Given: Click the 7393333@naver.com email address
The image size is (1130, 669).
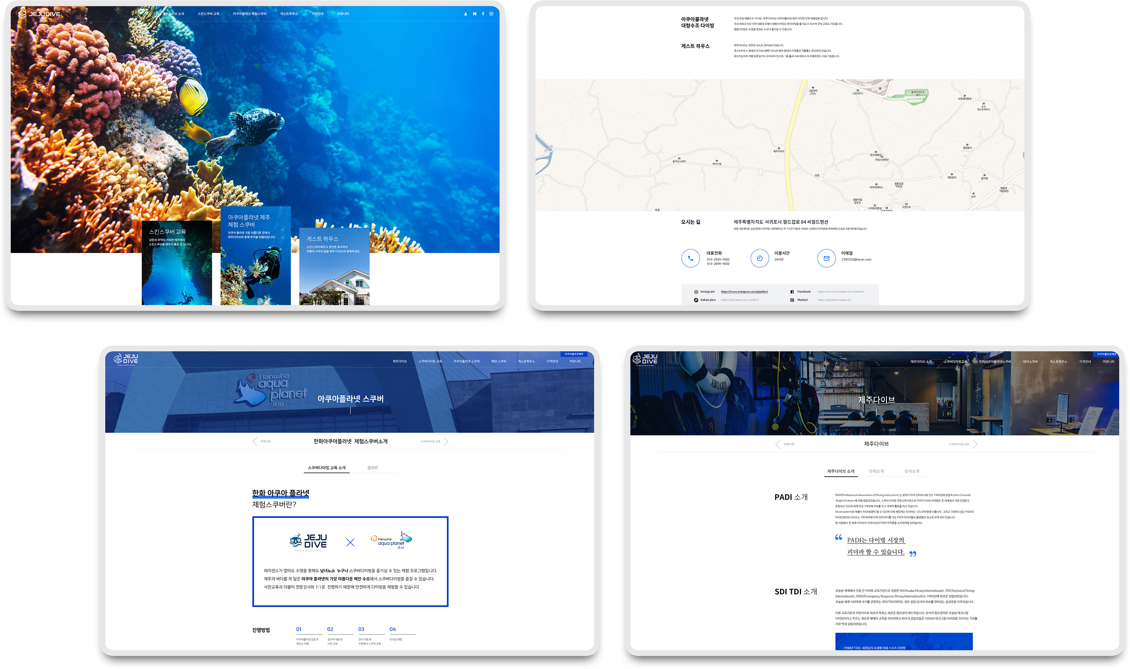Looking at the screenshot, I should (856, 260).
